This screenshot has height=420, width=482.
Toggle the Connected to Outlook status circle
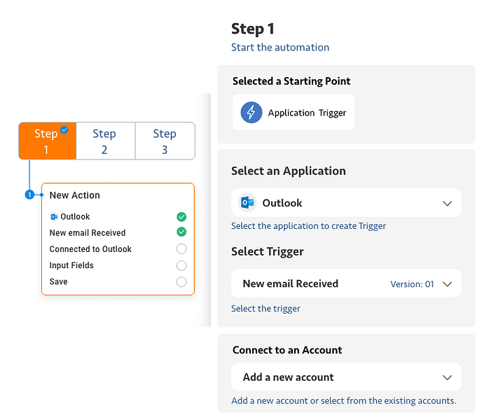(181, 249)
